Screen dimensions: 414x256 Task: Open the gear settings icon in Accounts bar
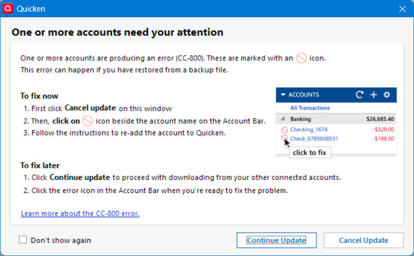(387, 95)
